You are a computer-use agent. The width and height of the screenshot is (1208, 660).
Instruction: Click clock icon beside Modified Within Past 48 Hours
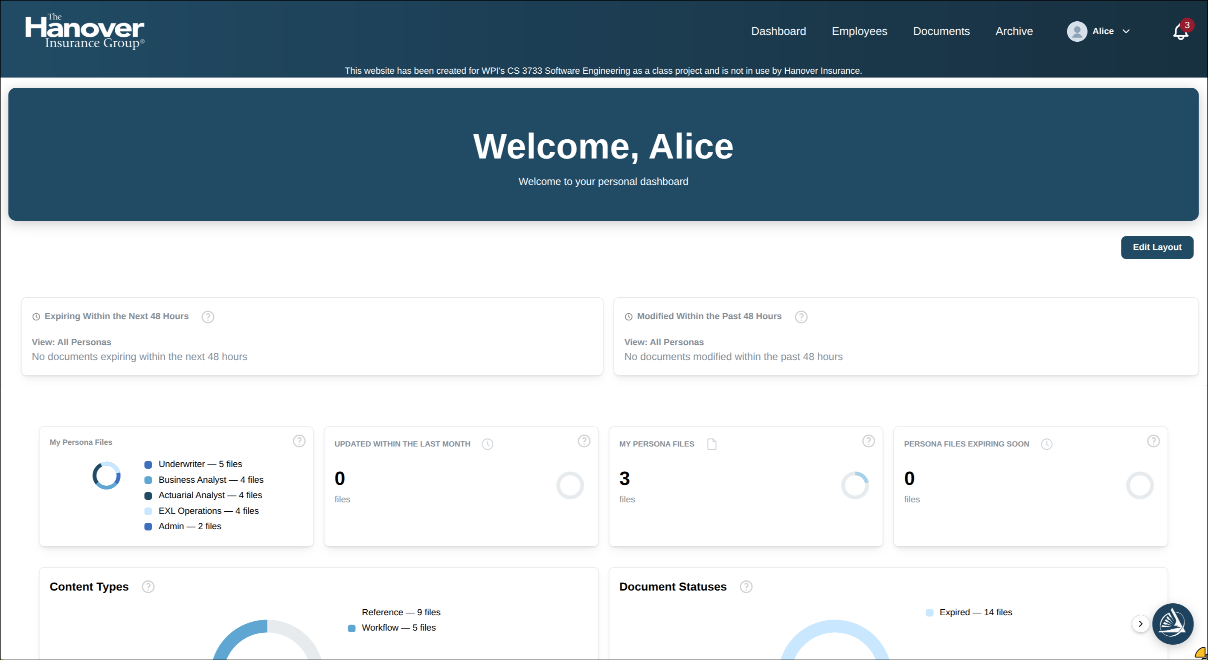(x=628, y=317)
